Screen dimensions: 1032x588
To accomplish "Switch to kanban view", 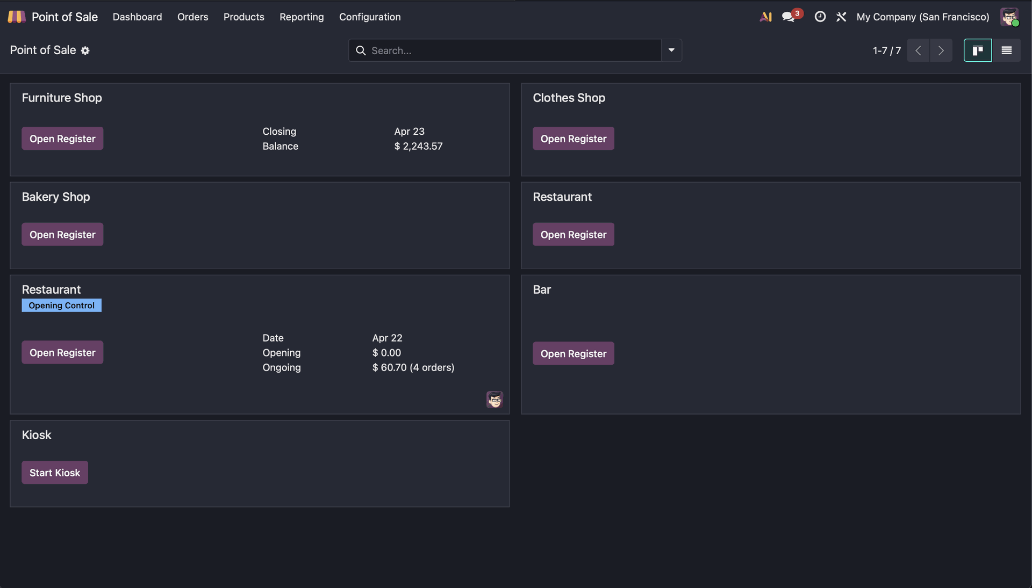I will (977, 50).
